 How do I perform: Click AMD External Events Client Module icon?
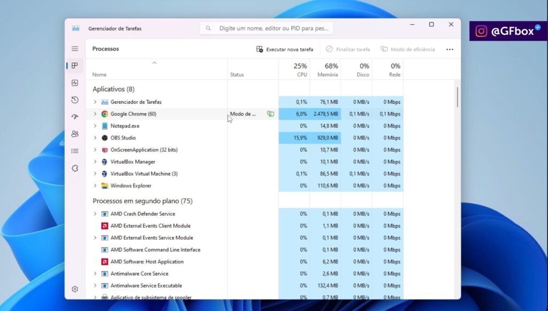[x=104, y=226]
